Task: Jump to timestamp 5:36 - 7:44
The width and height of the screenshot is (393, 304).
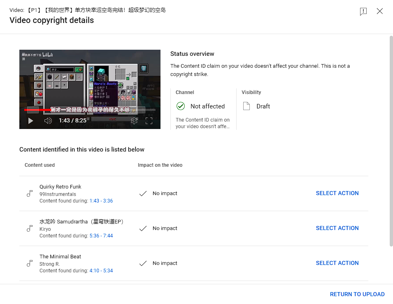Action: pos(101,236)
